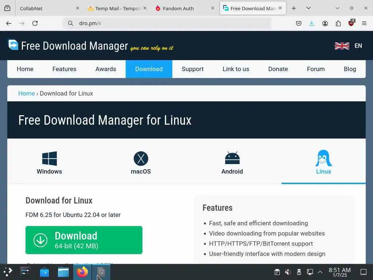The height and width of the screenshot is (280, 373).
Task: Open the extensions puzzle icon
Action: pyautogui.click(x=338, y=23)
